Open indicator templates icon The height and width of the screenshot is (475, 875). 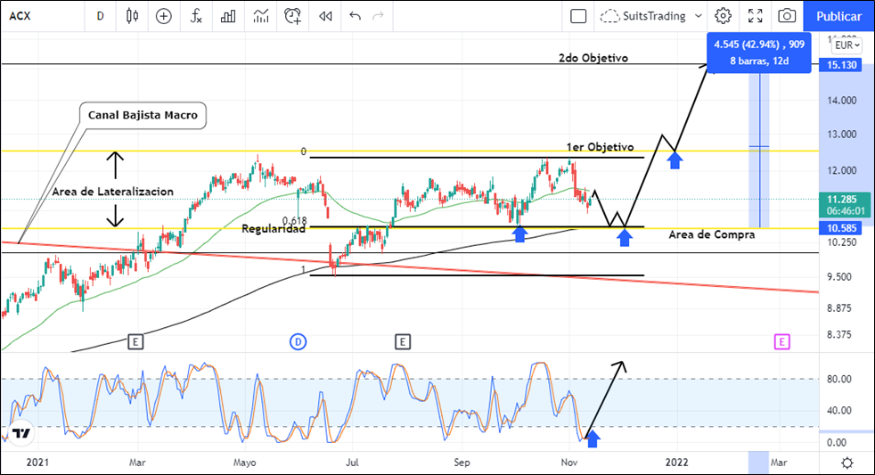[260, 16]
